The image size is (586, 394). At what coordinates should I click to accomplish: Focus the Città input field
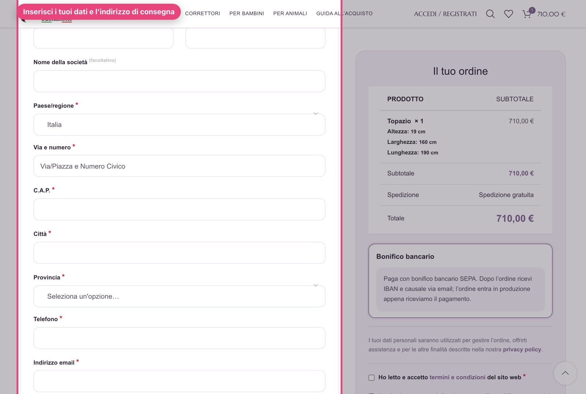(x=179, y=253)
